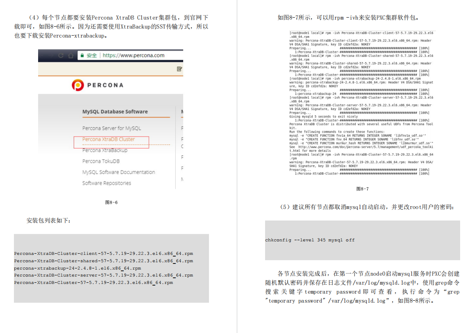Screen dimensions: 472x333
Task: Click the reload icon in the browser screenshot
Action: [x=61, y=56]
